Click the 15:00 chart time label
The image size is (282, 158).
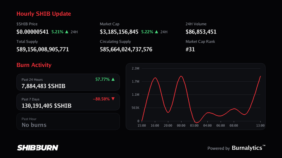142,125
